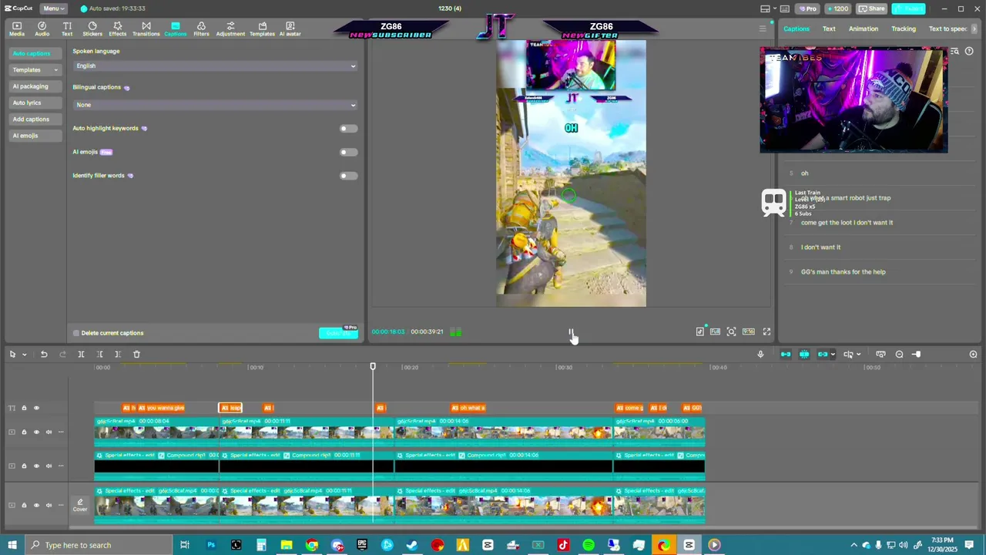Click the timeline playhead marker
This screenshot has width=986, height=555.
(373, 367)
